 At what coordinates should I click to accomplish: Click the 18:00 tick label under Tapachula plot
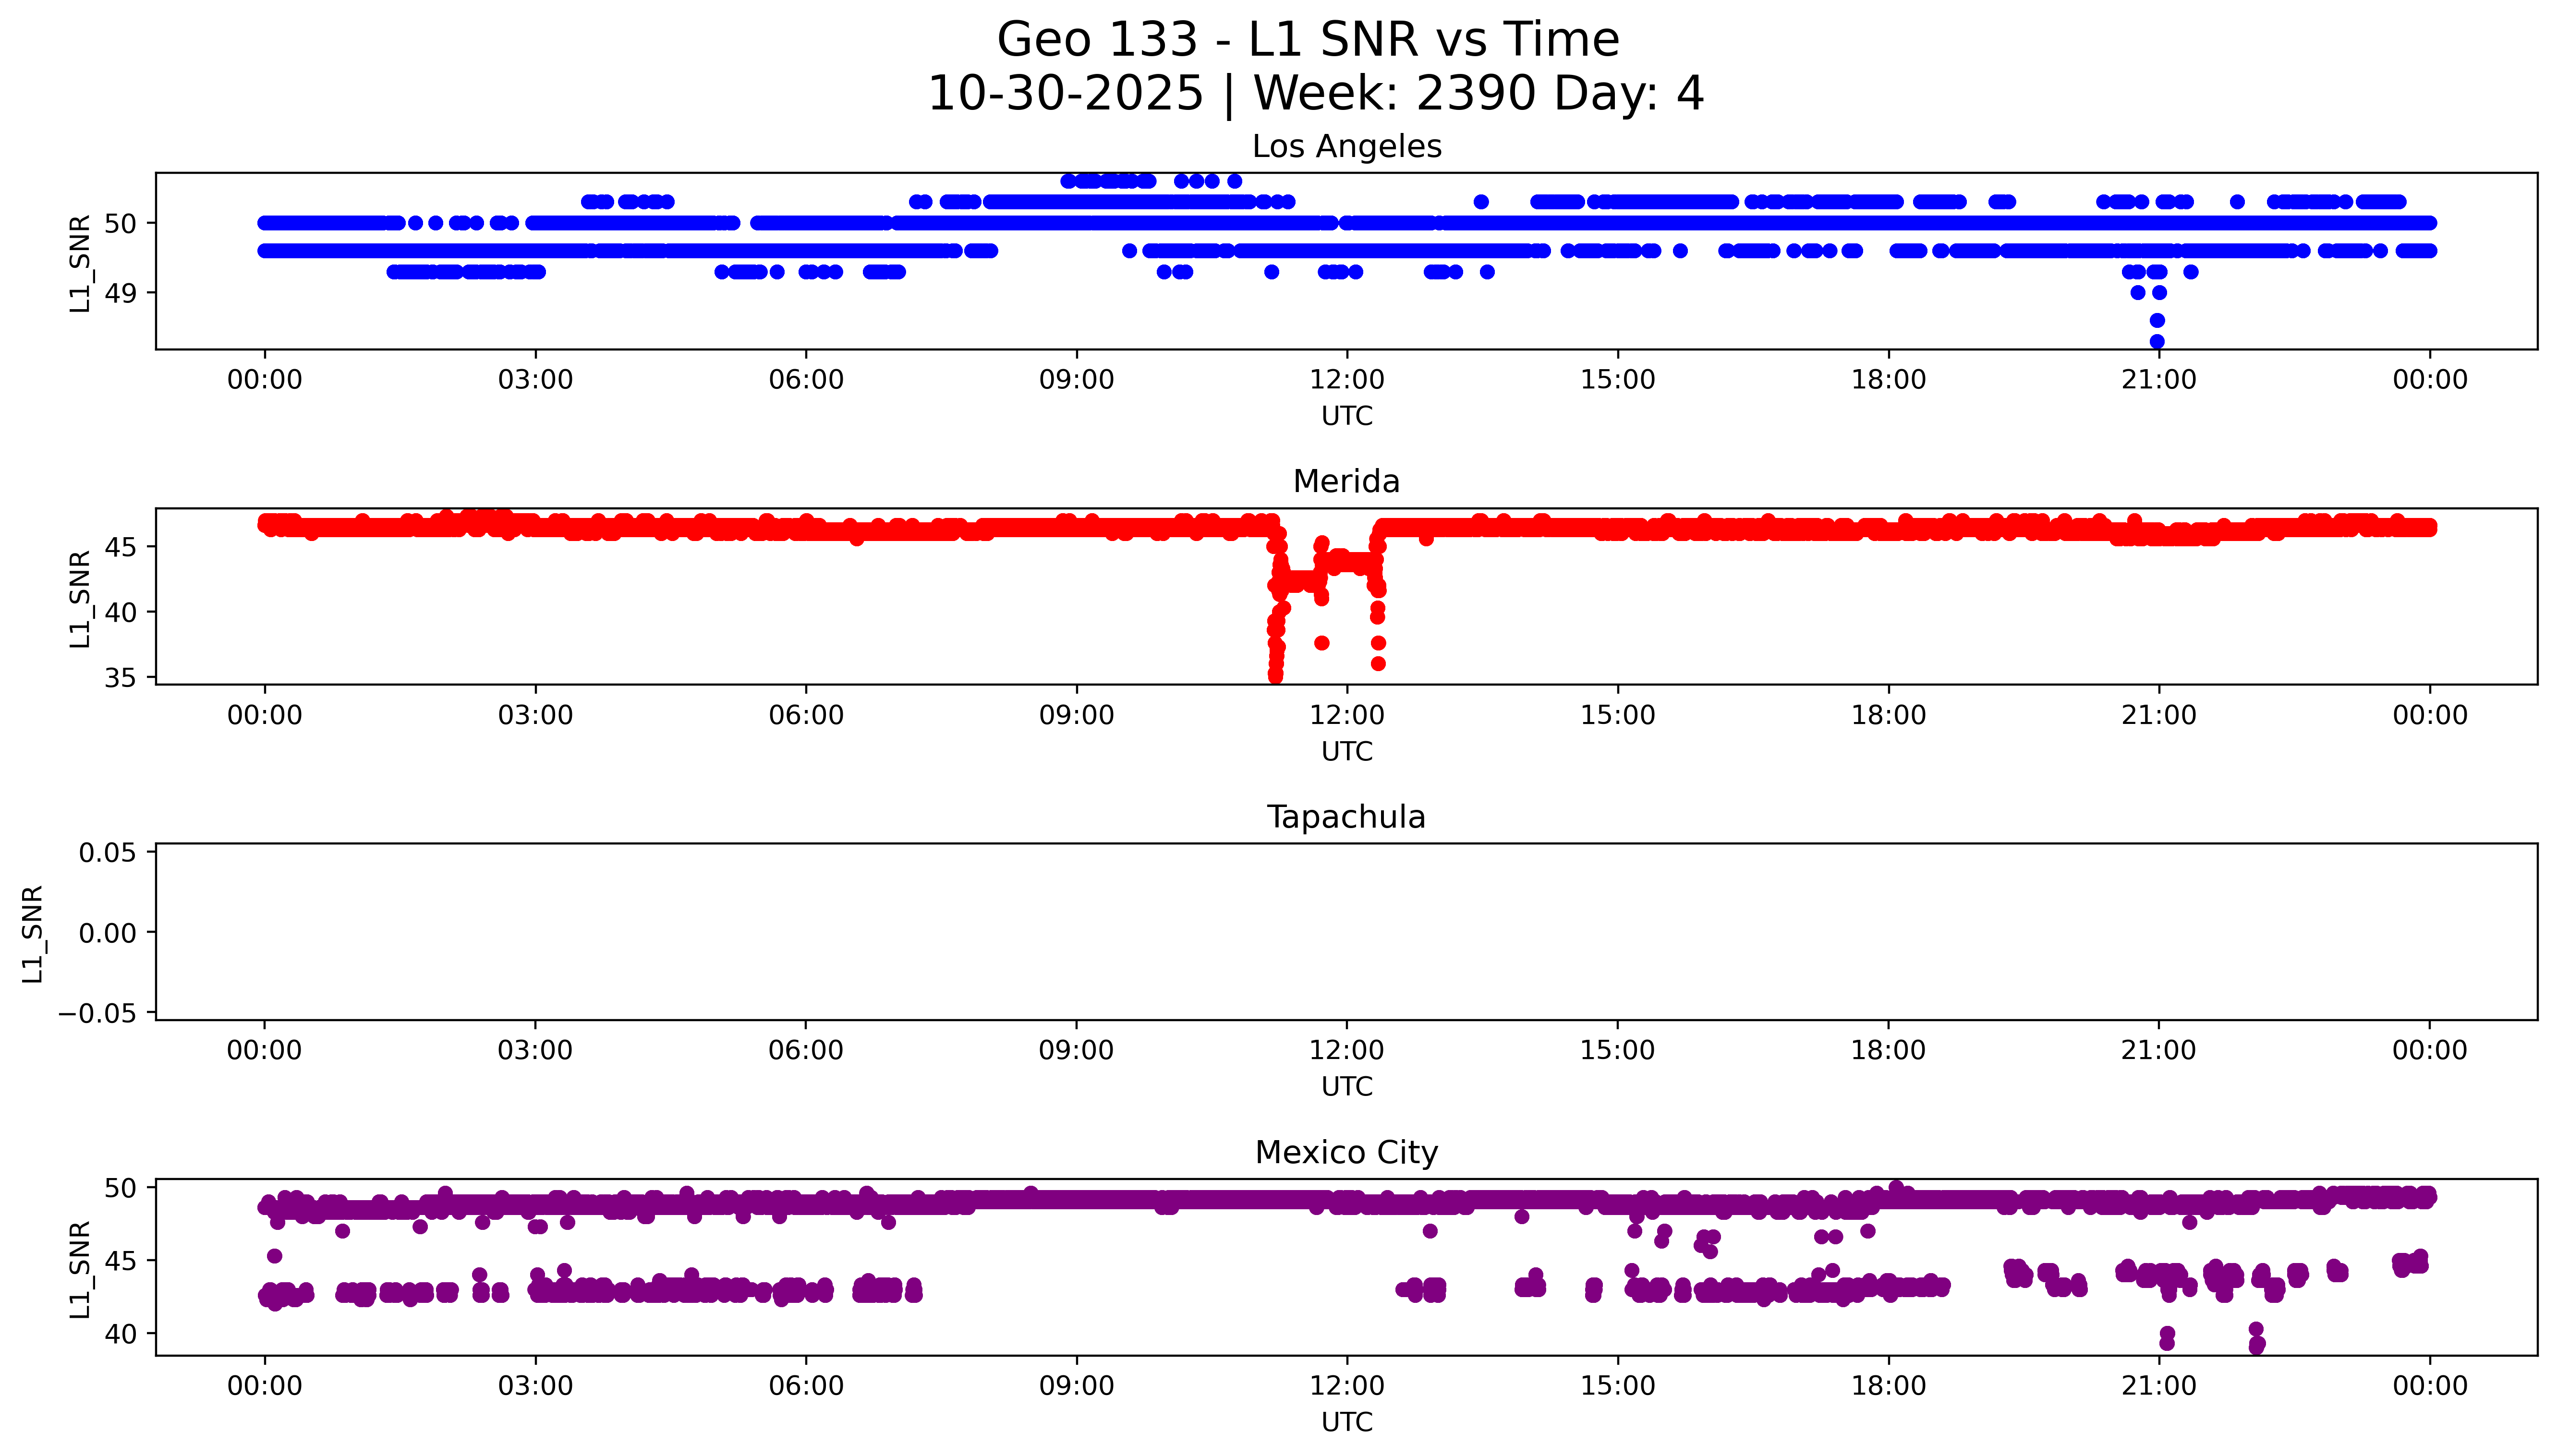click(1888, 1051)
